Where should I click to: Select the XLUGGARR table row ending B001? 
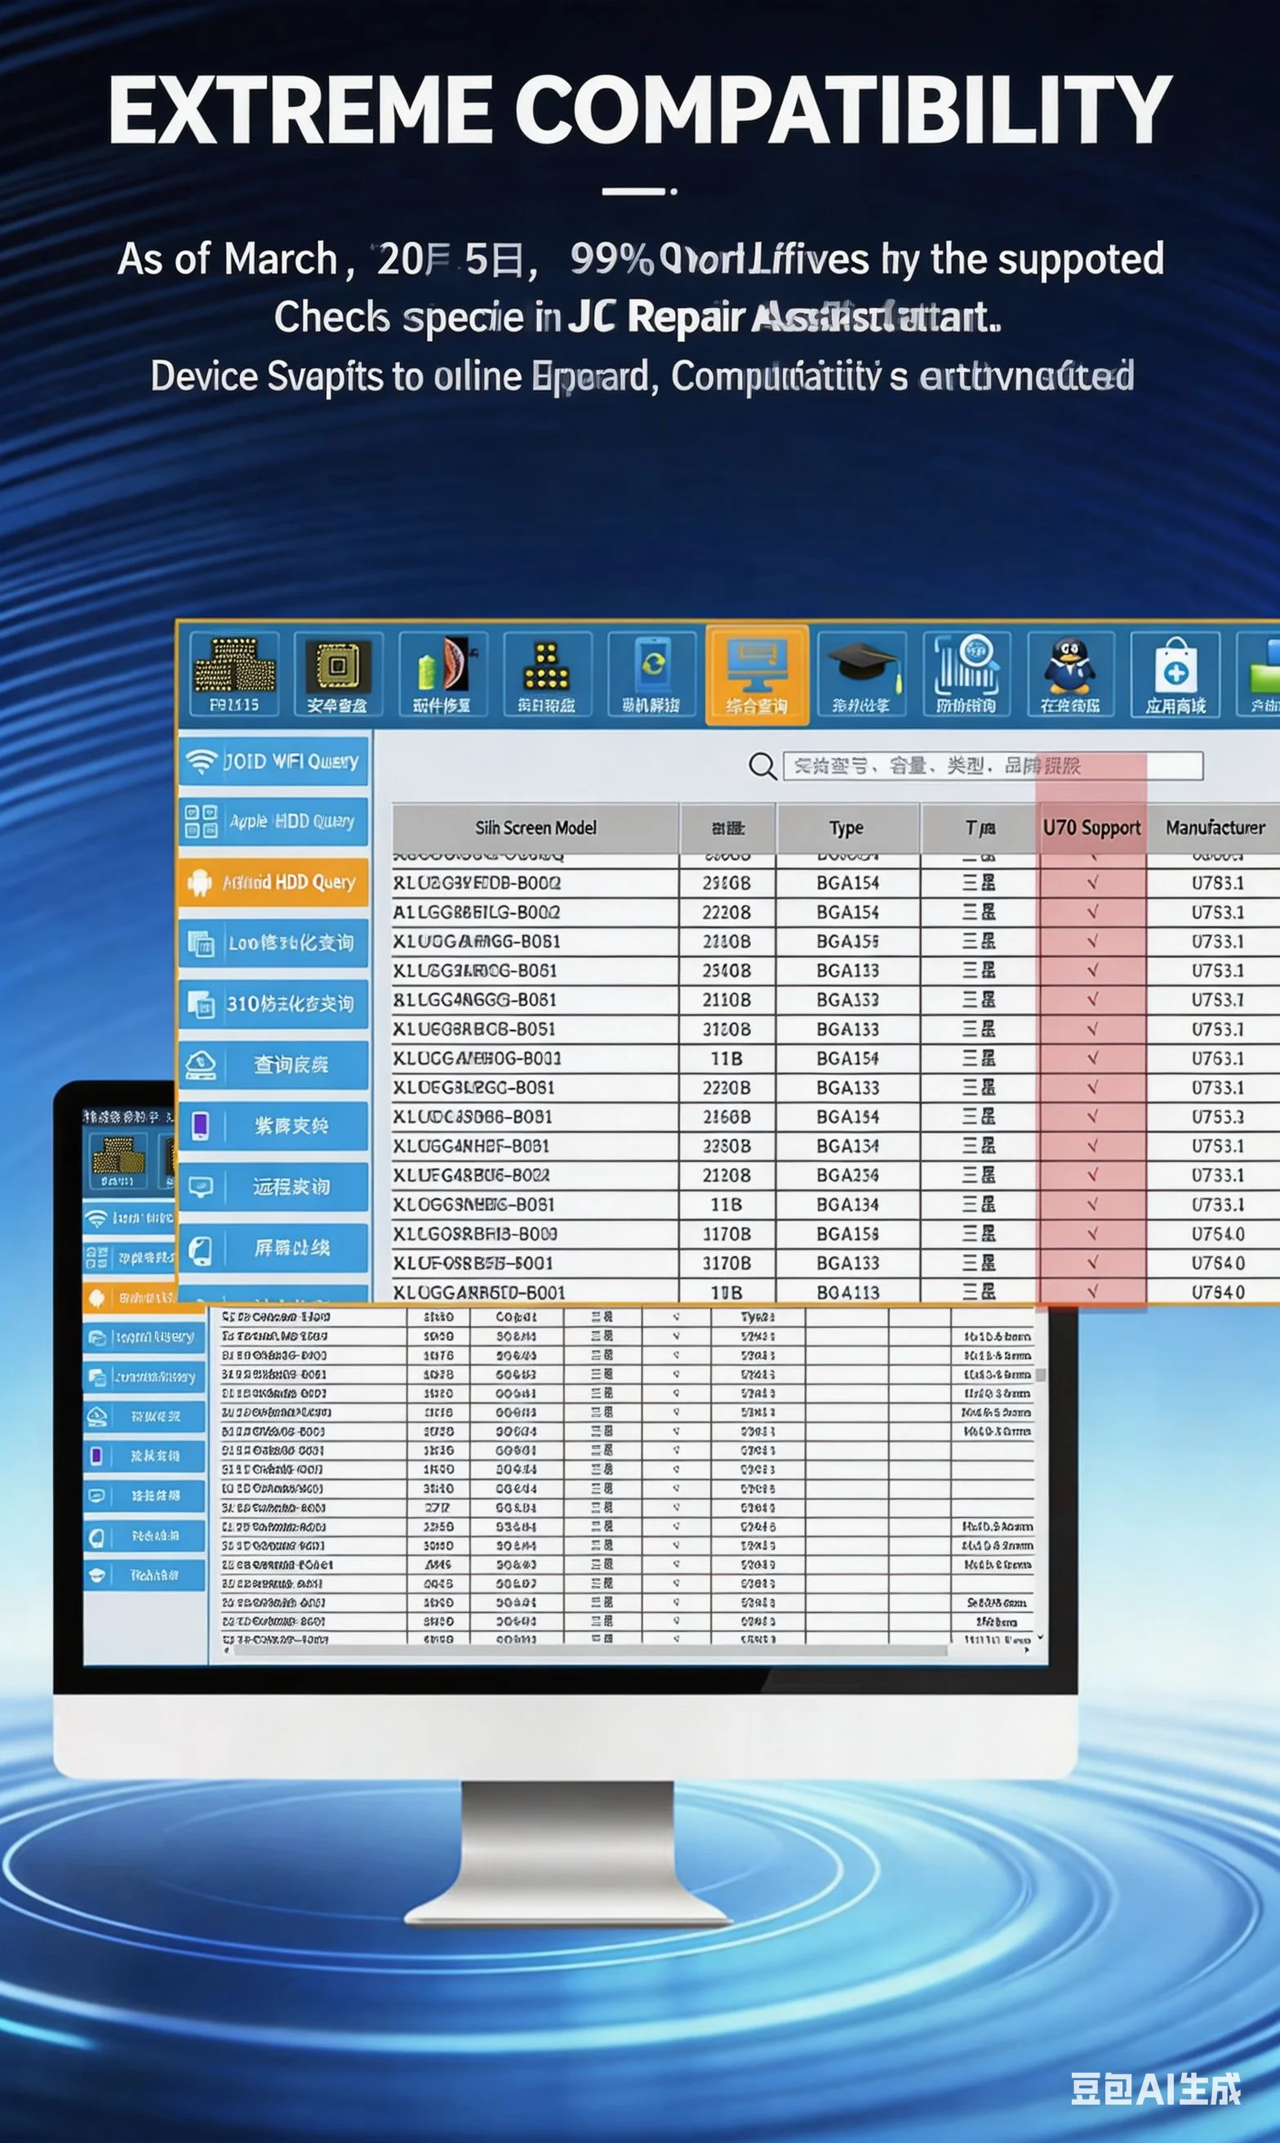click(x=836, y=1291)
